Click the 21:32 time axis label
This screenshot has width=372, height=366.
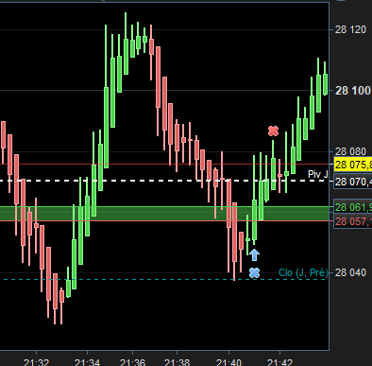pyautogui.click(x=36, y=362)
